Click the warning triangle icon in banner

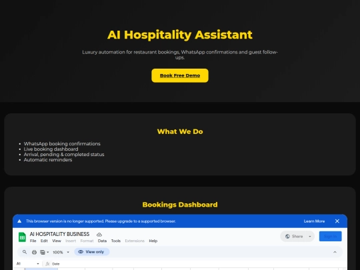point(19,221)
